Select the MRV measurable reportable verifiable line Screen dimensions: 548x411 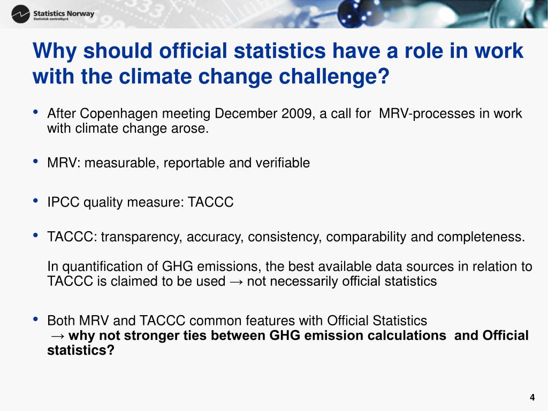[x=179, y=163]
